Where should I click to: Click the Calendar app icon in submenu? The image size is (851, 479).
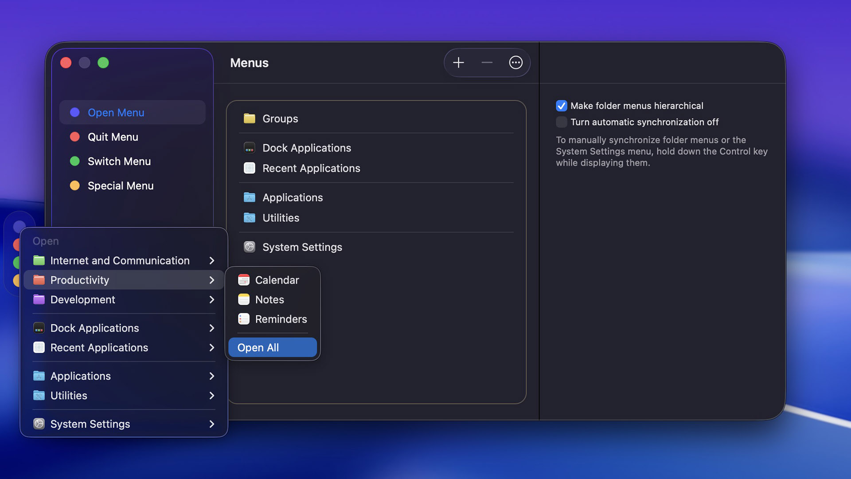click(x=244, y=280)
